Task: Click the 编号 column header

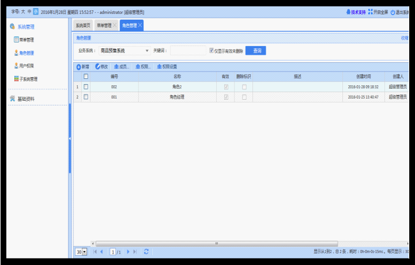Action: (114, 77)
